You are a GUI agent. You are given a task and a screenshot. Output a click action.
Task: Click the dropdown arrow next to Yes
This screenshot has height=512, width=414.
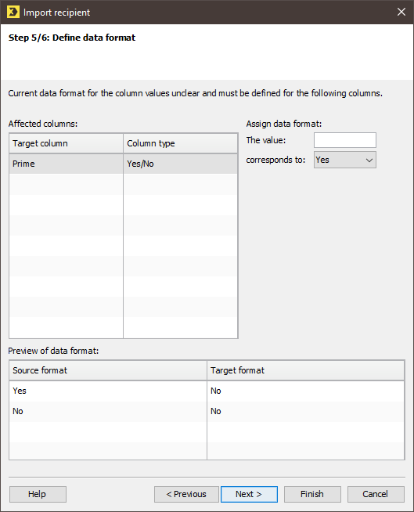(x=369, y=160)
